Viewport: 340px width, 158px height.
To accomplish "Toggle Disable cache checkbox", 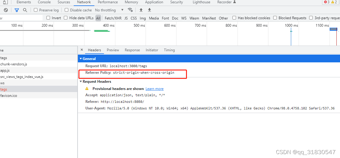I will [x=67, y=10].
